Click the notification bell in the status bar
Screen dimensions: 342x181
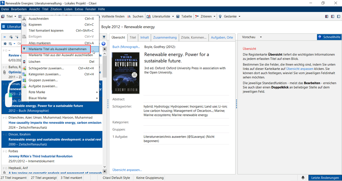click(303, 178)
